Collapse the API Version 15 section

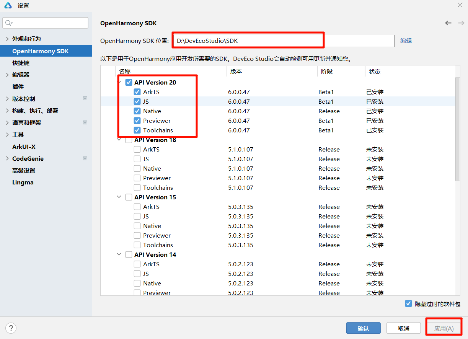(119, 197)
